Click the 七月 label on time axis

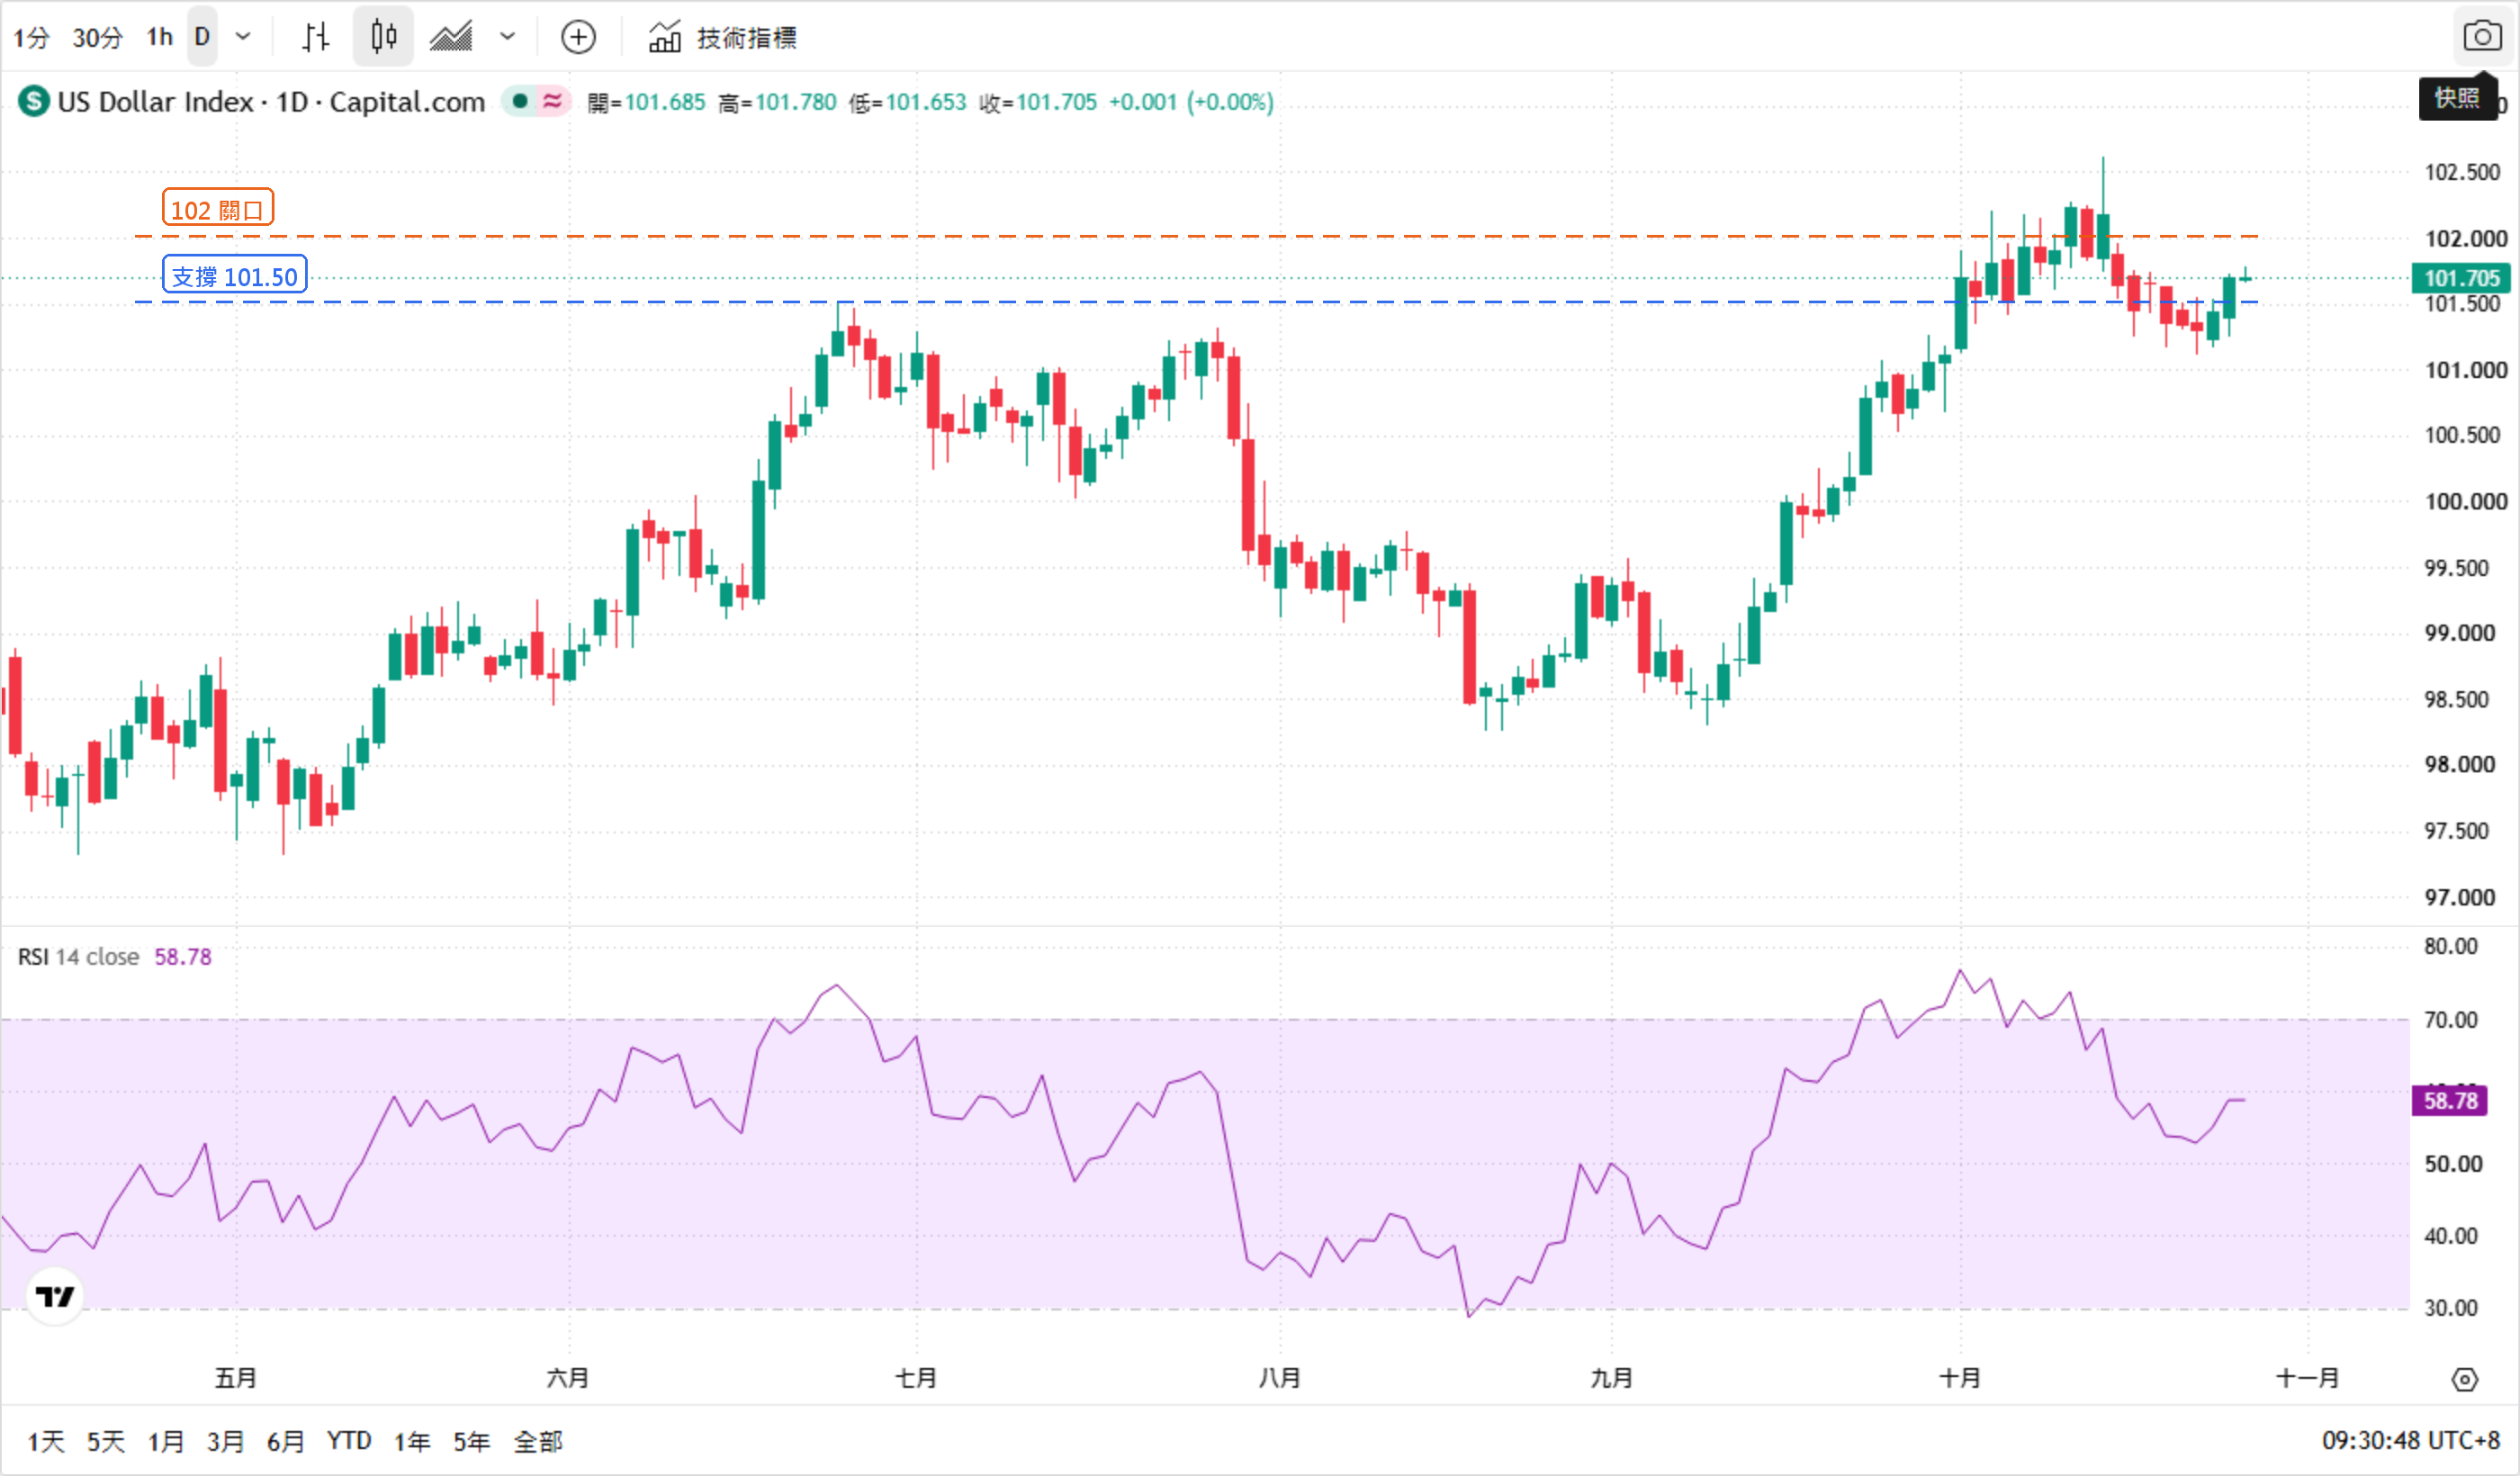[916, 1378]
